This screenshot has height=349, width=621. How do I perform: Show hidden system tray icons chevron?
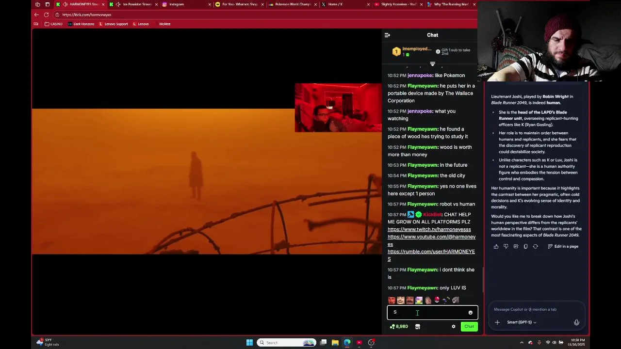coord(522,343)
